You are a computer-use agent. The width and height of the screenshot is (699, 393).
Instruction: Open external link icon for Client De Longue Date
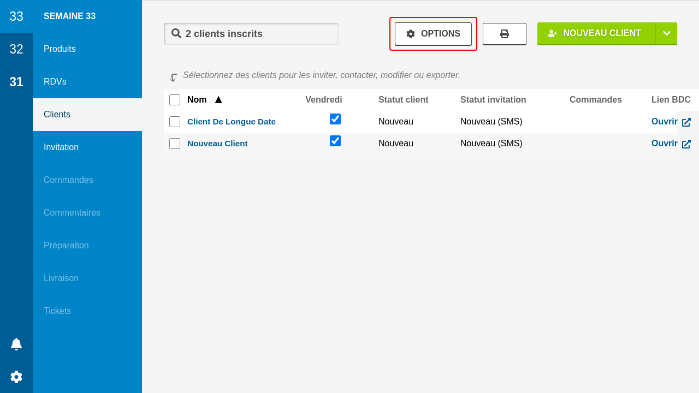click(686, 122)
